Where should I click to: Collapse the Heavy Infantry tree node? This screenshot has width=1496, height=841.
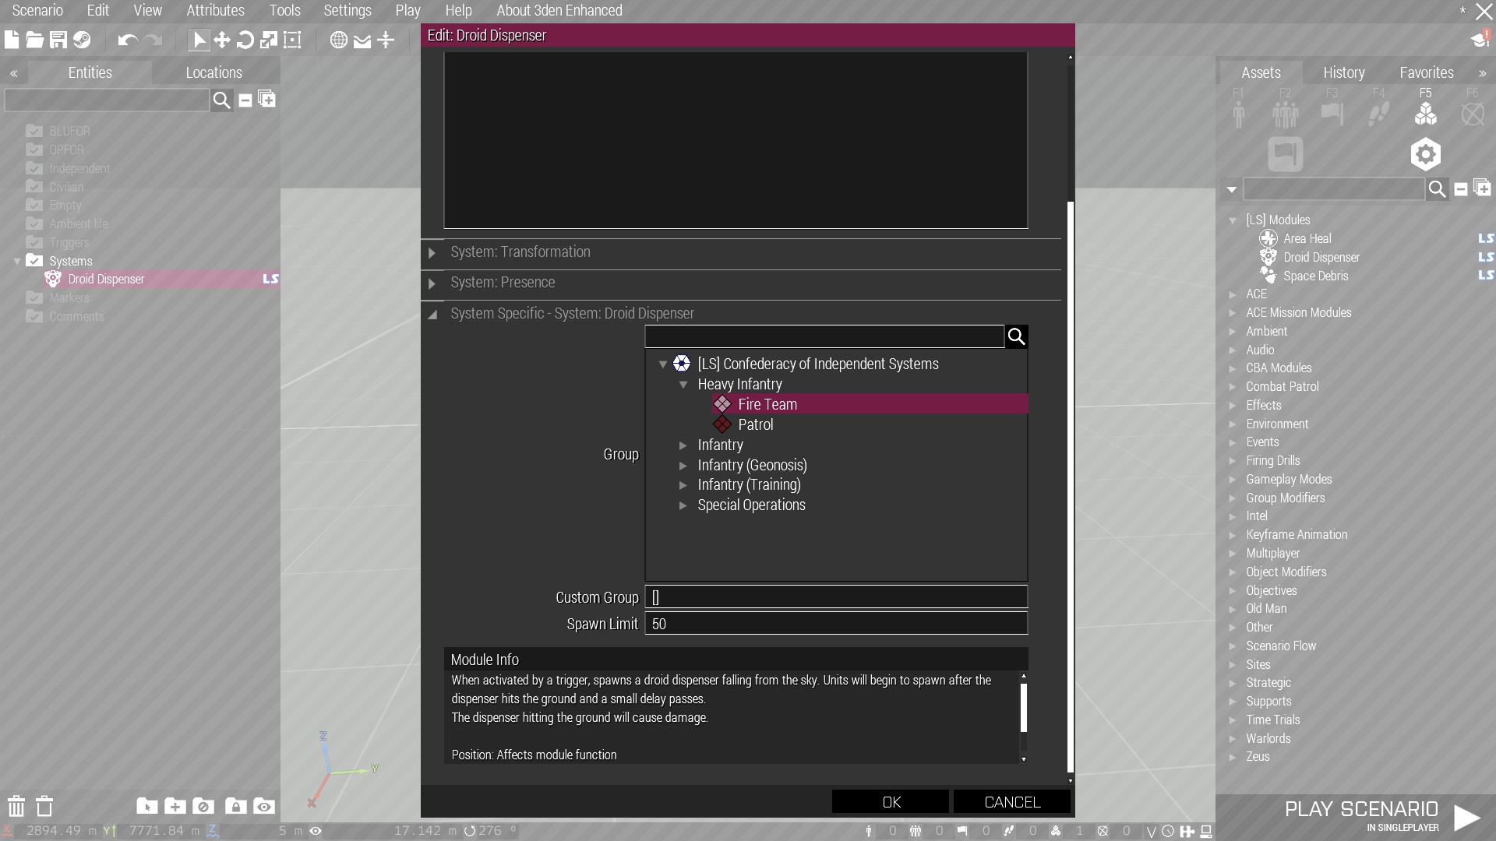tap(683, 385)
